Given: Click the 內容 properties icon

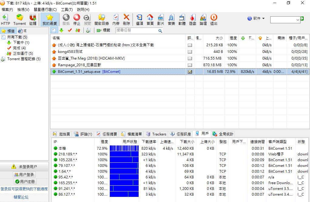Looking at the screenshot, I should (116, 20).
